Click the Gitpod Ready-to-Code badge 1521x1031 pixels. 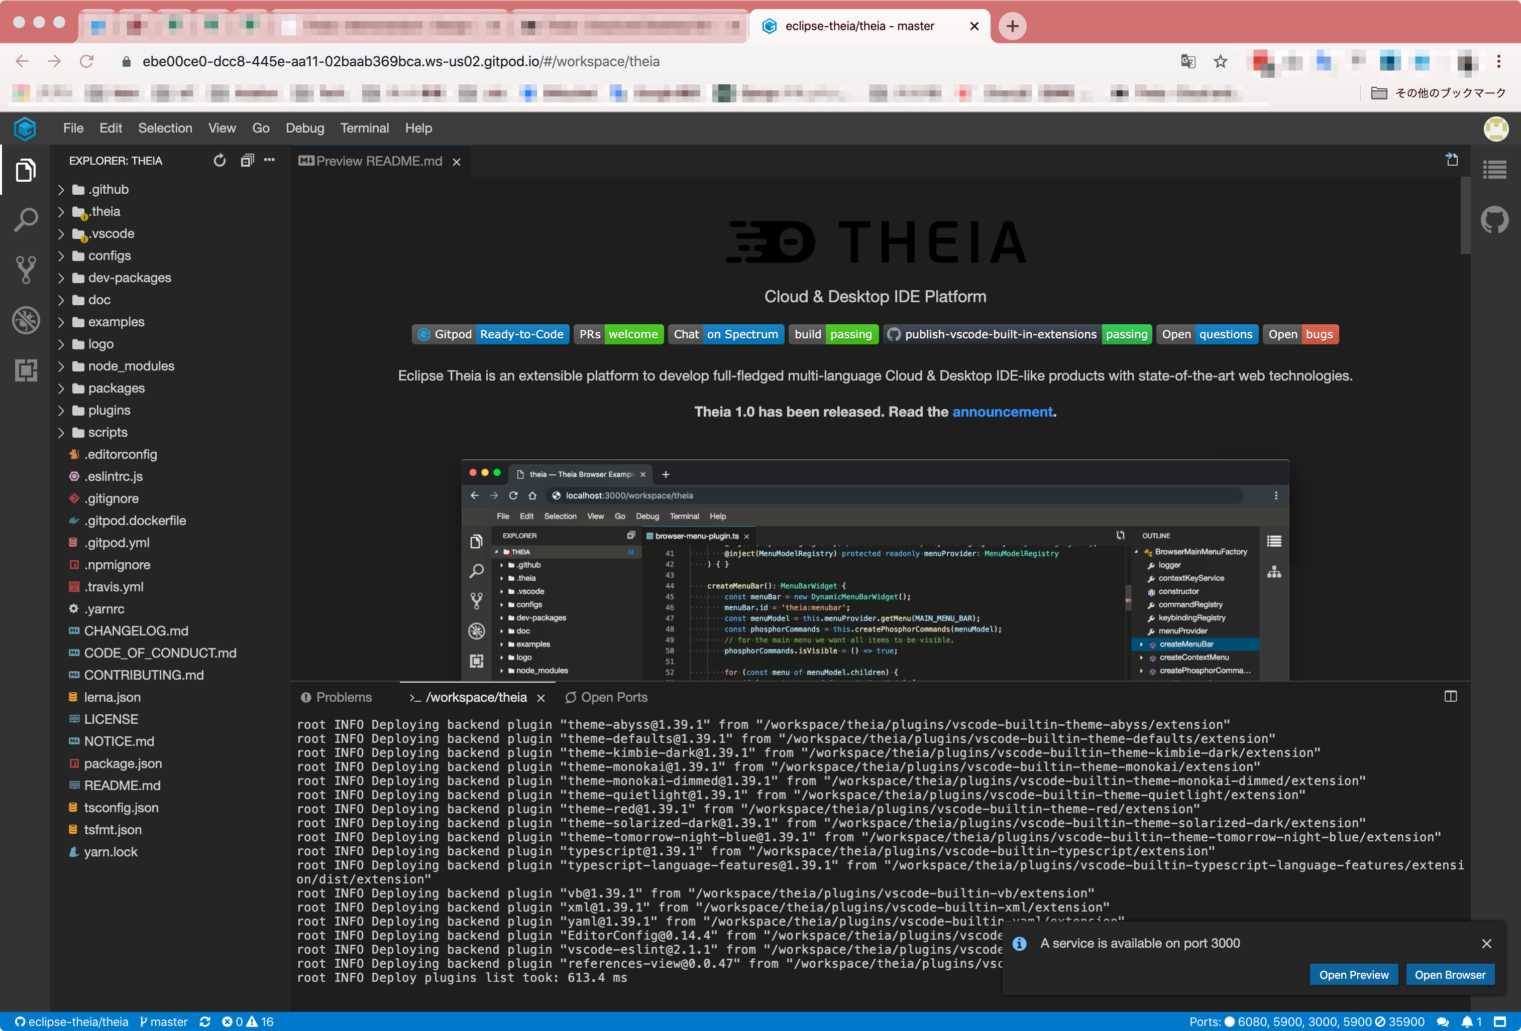pos(490,334)
